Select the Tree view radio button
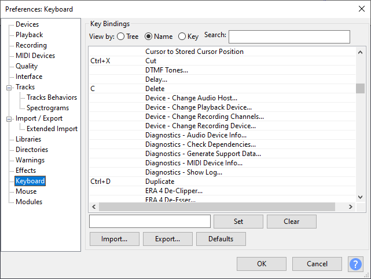The image size is (371, 279). (x=120, y=37)
